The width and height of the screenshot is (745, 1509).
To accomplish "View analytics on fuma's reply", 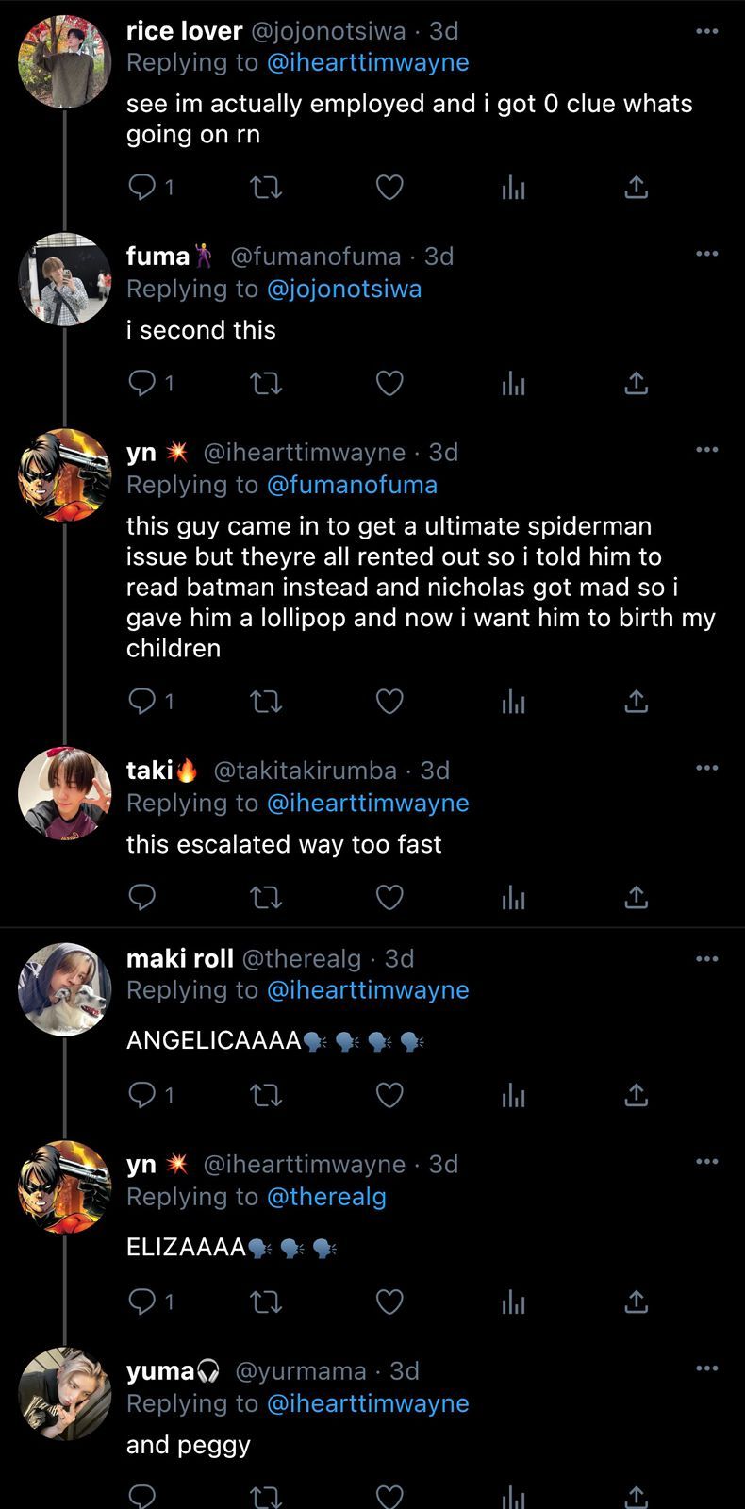I will (513, 383).
